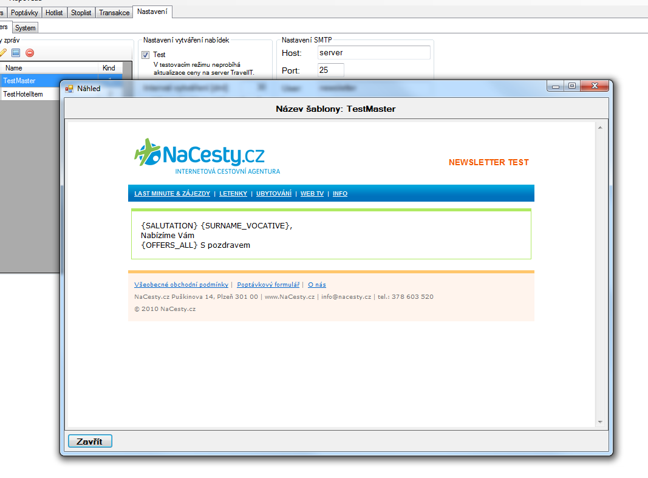Close the preview with Zavřít button
648x478 pixels.
(x=90, y=441)
